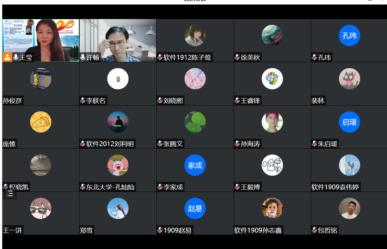Click the pizza avatar of 庞愫
Image resolution: width=387 pixels, height=249 pixels.
40,122
